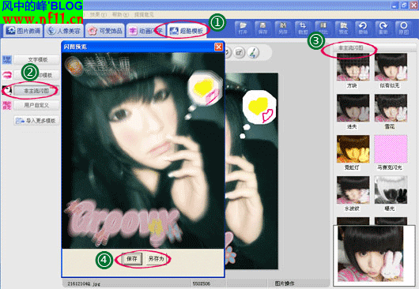419x289 pixels.
Task: Click the 打开 (open) toolbar icon
Action: point(243,28)
